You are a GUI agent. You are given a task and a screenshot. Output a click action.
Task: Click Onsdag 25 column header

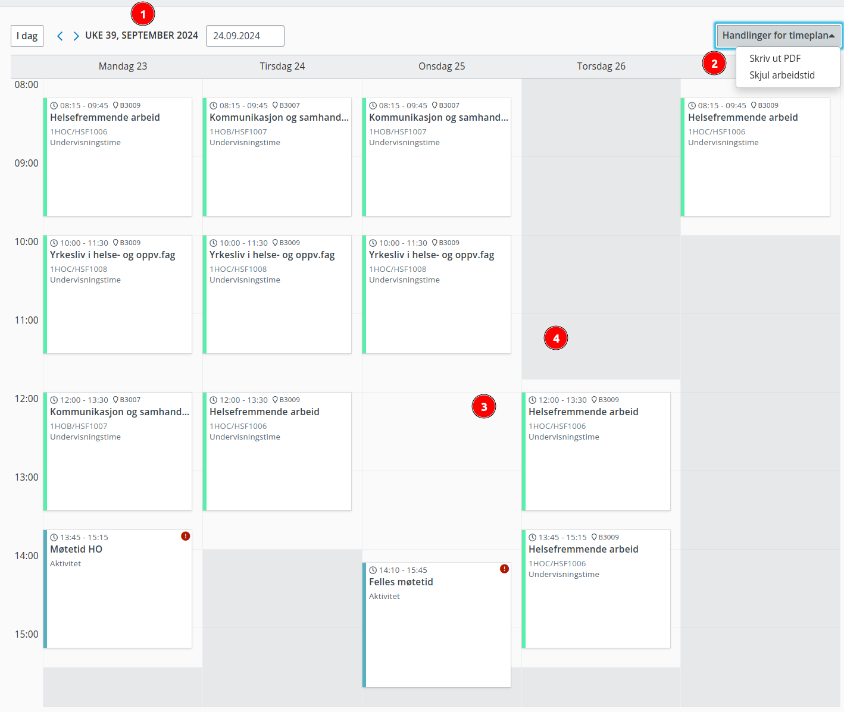point(442,66)
